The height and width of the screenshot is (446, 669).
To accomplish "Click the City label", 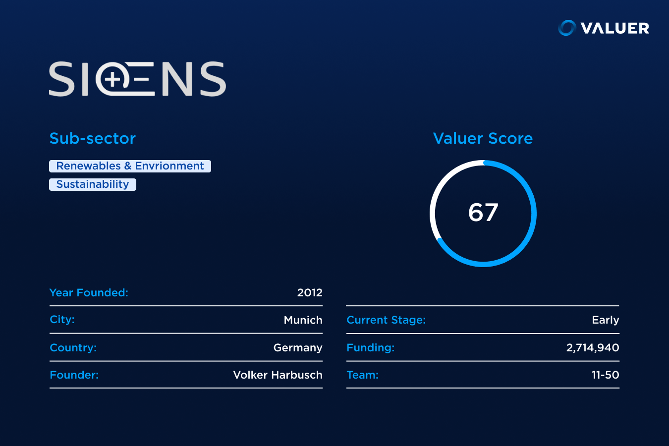I will (62, 320).
